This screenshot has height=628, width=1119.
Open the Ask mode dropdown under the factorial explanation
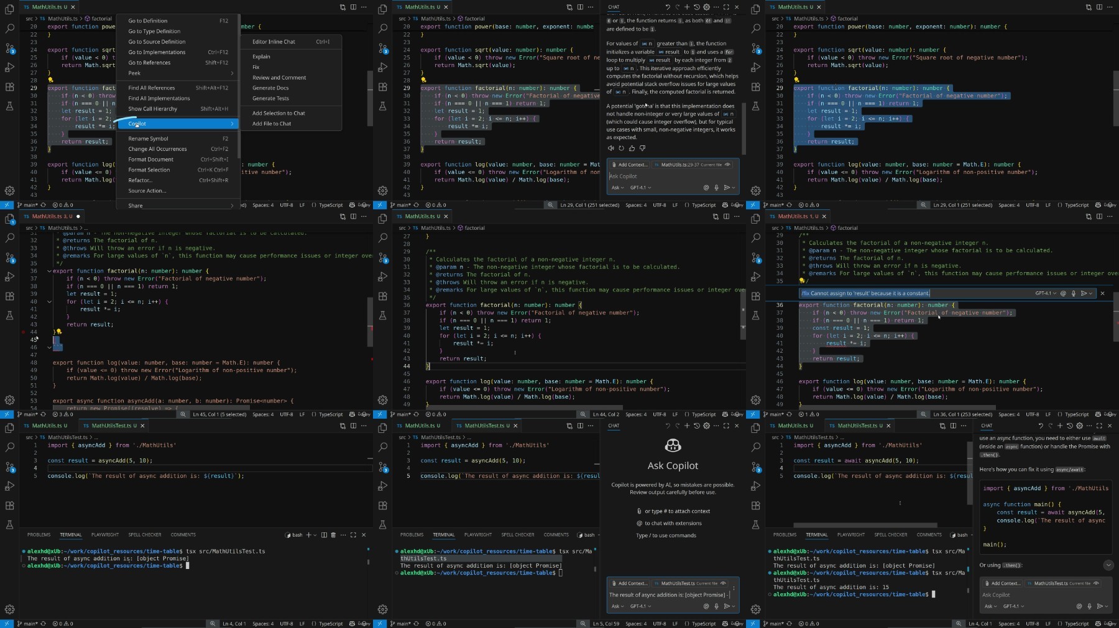[617, 188]
